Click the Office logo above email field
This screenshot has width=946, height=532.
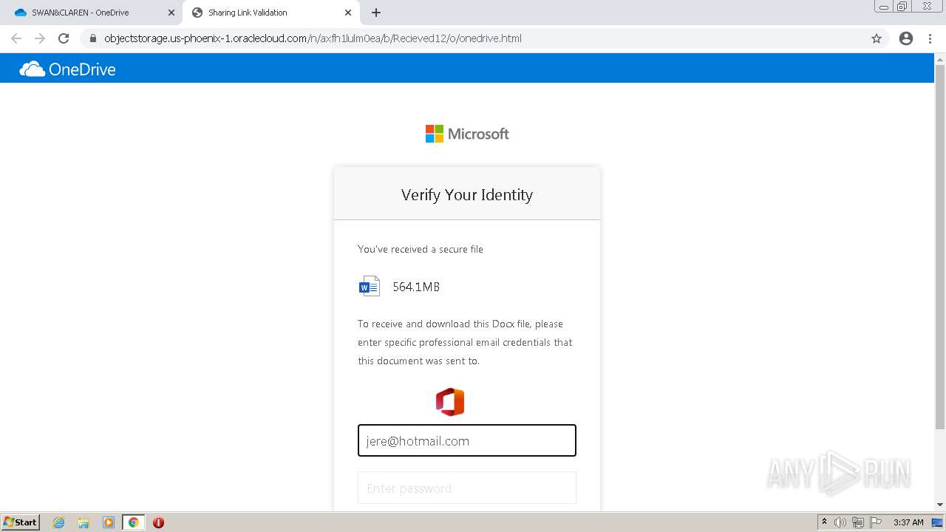pyautogui.click(x=449, y=402)
